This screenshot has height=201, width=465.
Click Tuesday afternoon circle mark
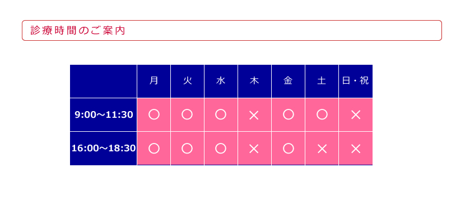(x=187, y=148)
